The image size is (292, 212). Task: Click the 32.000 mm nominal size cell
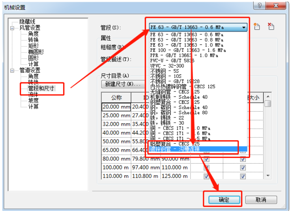116,124
